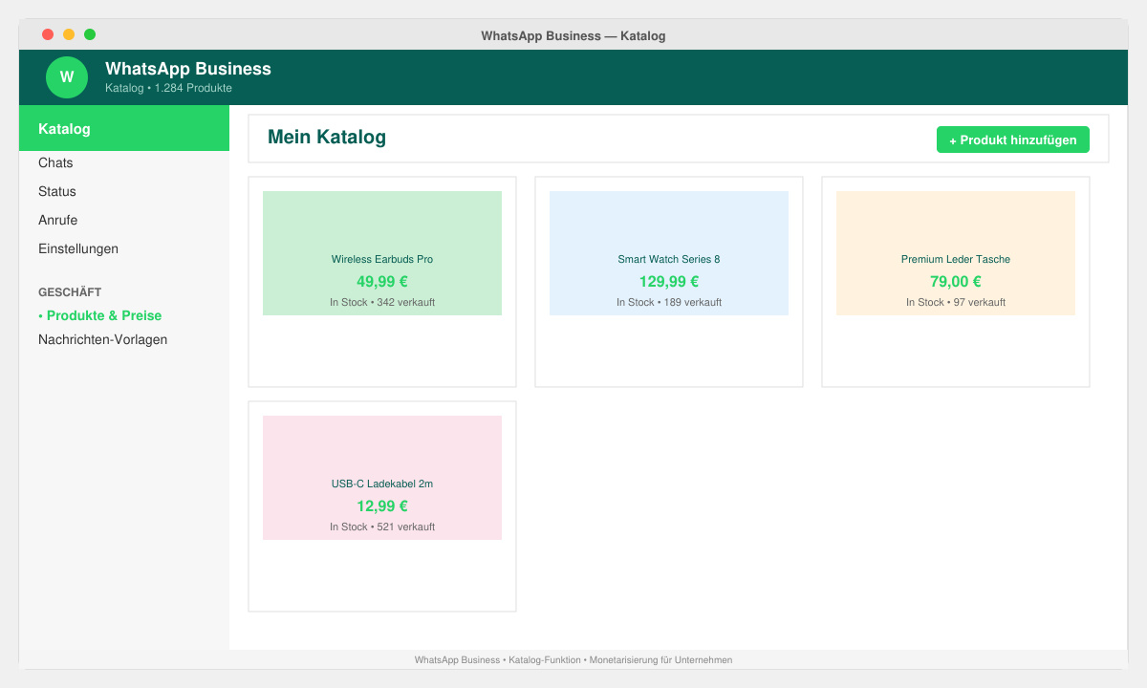Open the Katalog sidebar section
Screen dimensions: 1147x688
124,129
